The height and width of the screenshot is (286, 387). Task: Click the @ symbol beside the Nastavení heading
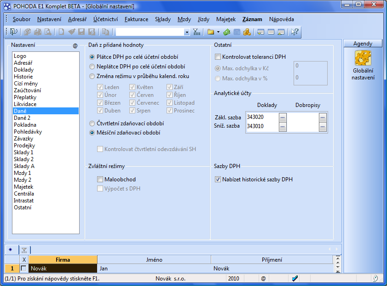click(75, 45)
